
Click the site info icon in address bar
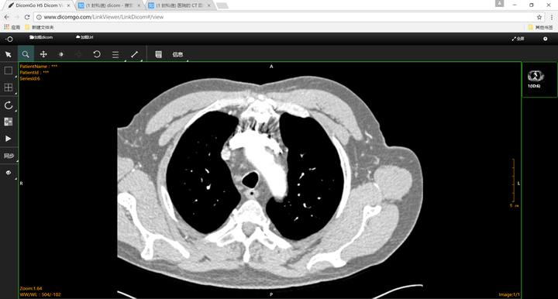(40, 17)
